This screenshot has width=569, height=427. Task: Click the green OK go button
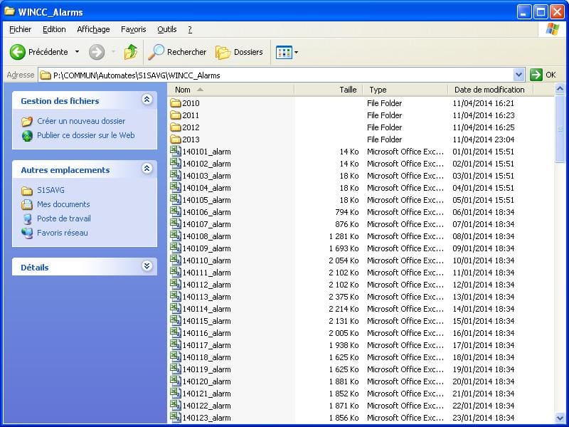pos(543,75)
